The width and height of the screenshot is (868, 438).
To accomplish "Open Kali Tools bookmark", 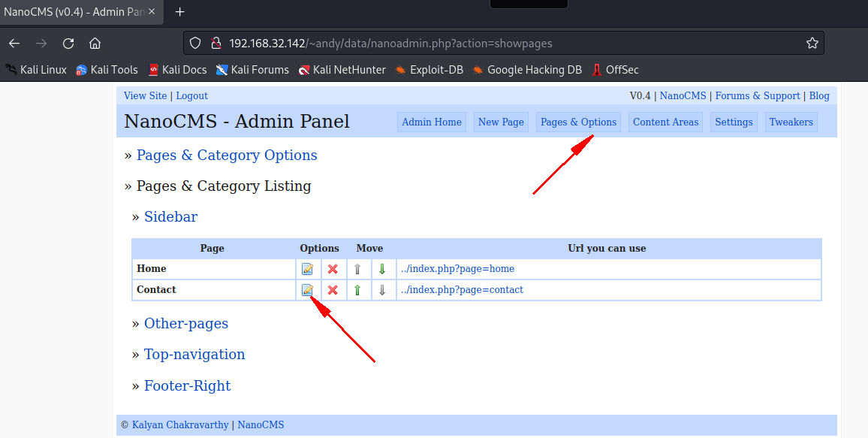I will tap(107, 70).
